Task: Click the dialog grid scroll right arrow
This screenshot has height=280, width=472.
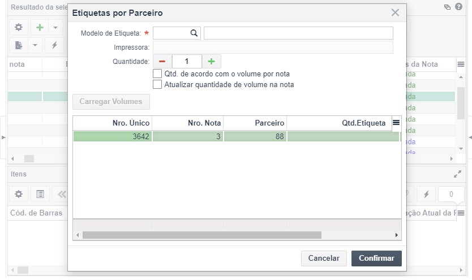Action: pos(396,235)
